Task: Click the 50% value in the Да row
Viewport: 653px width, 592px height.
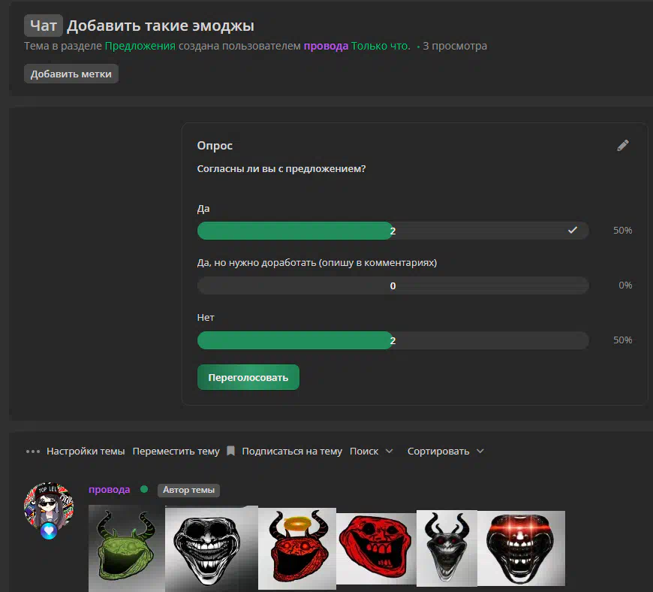Action: pyautogui.click(x=622, y=230)
